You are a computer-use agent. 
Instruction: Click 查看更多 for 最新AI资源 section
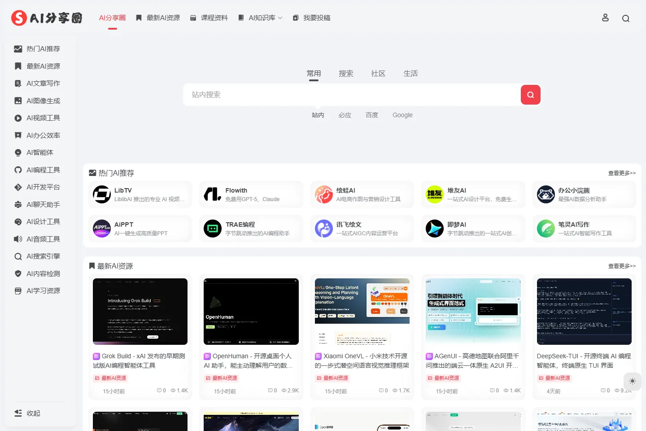622,266
